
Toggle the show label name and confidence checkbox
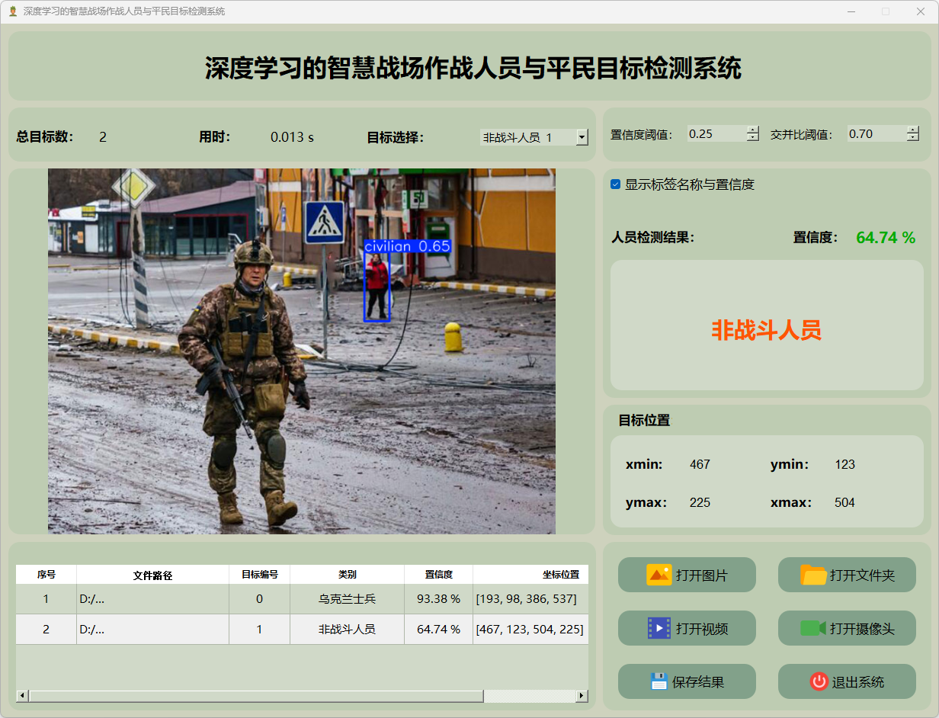pos(616,184)
